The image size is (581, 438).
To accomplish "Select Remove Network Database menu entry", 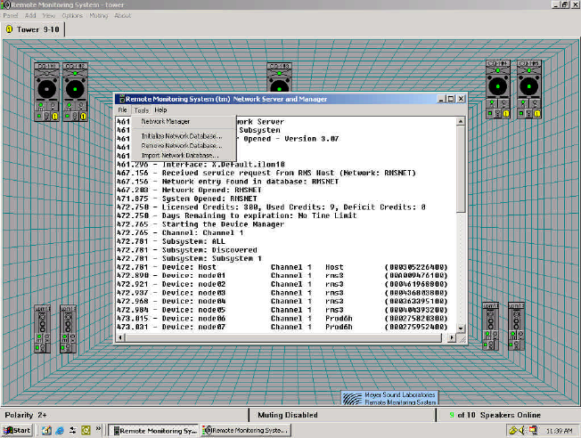I will (181, 145).
